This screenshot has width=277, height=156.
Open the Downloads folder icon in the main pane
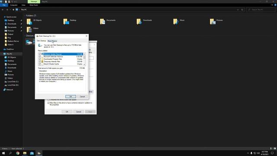[139, 22]
